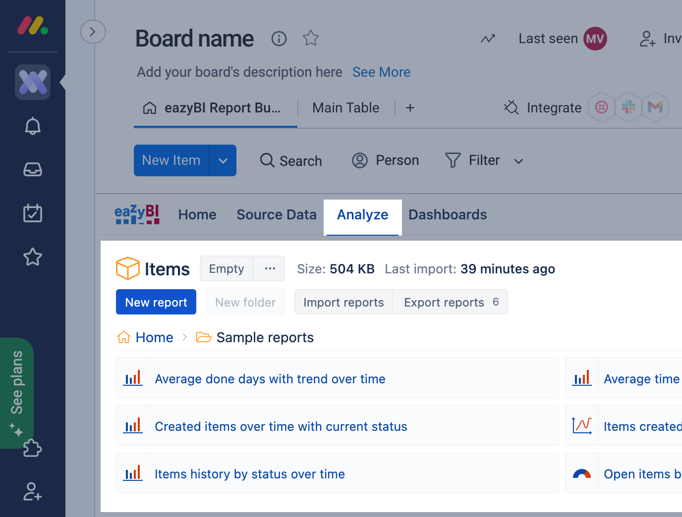Open the New Item dropdown arrow
This screenshot has height=517, width=682.
tap(223, 160)
